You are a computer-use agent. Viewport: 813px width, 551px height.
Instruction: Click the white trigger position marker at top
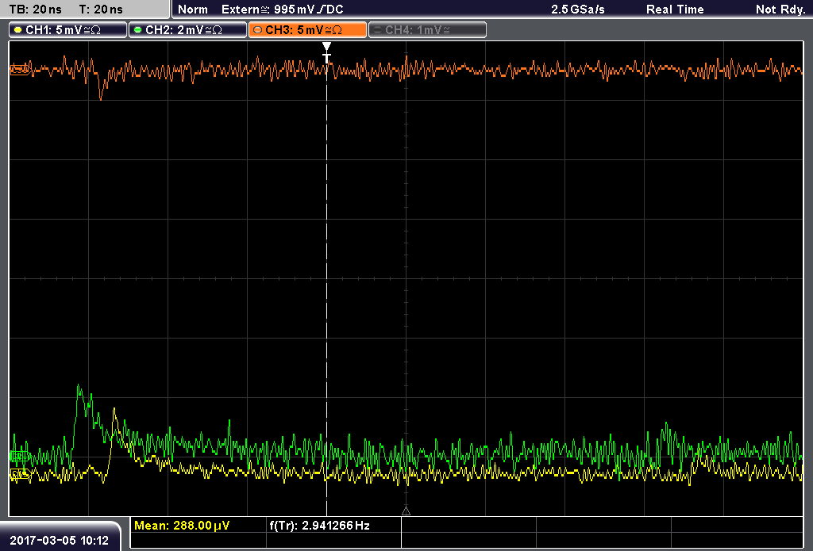pyautogui.click(x=326, y=52)
